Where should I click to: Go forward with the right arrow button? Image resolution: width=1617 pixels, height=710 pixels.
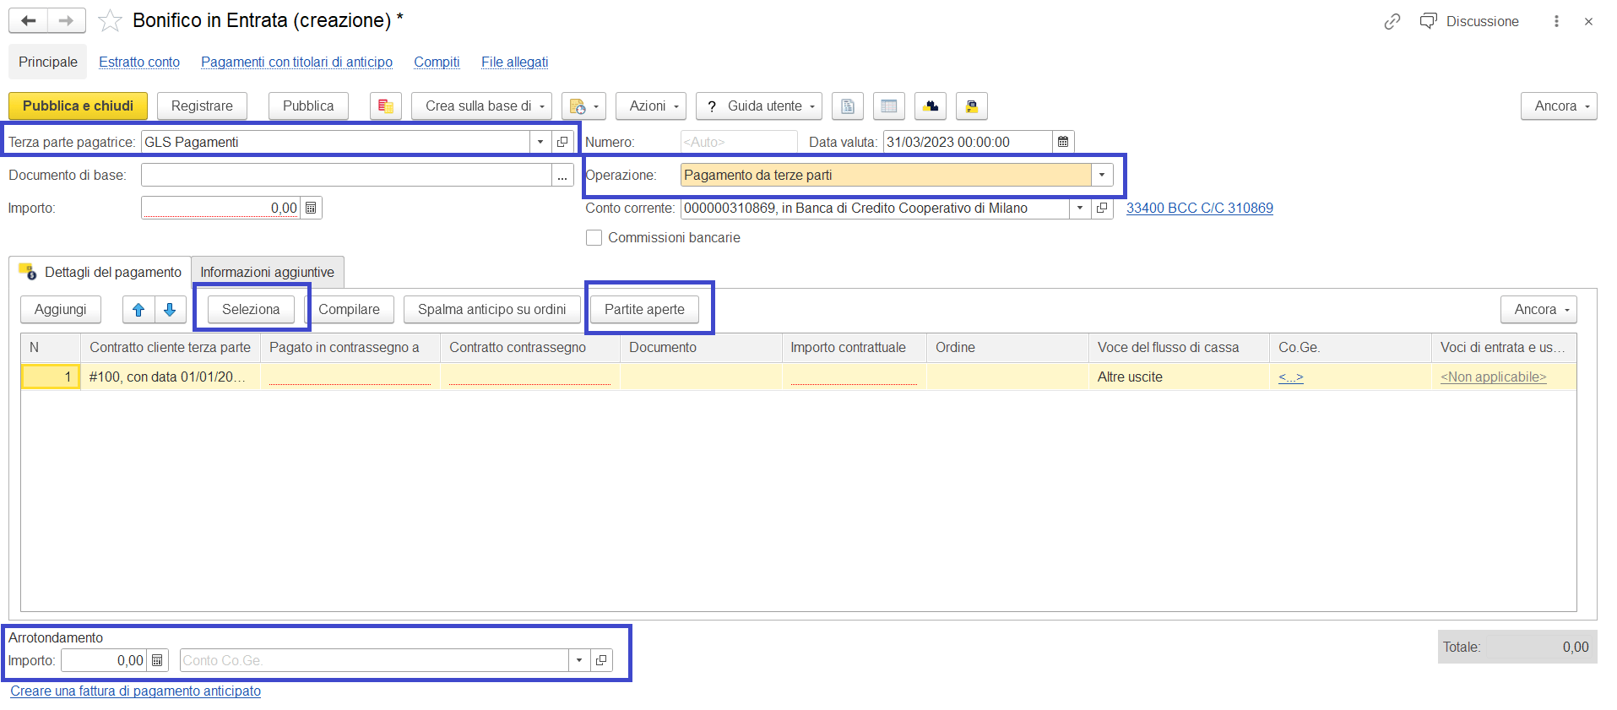coord(66,21)
